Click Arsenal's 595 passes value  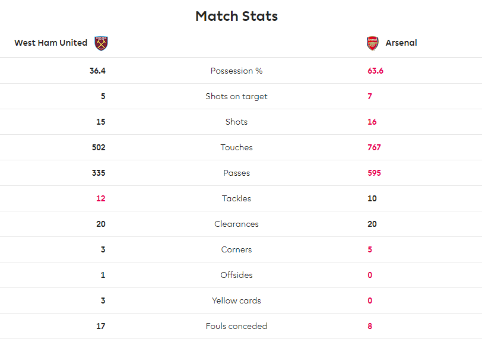(374, 173)
